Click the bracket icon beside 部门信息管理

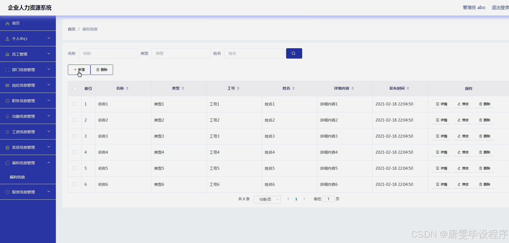pyautogui.click(x=7, y=70)
